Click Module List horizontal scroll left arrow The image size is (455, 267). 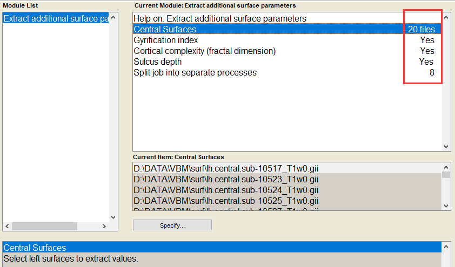click(x=7, y=226)
